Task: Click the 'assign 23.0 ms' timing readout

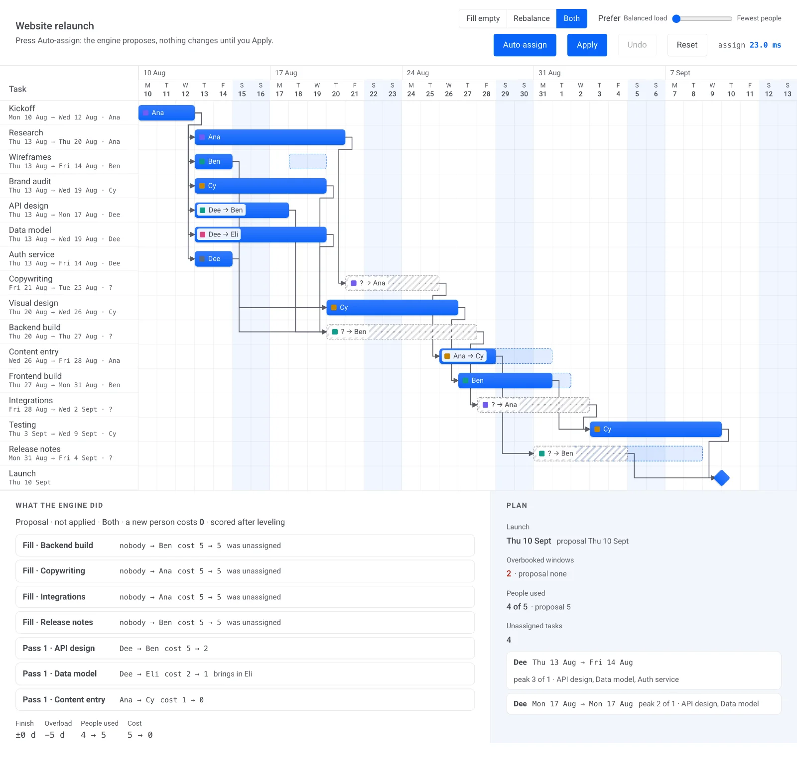Action: coord(749,45)
